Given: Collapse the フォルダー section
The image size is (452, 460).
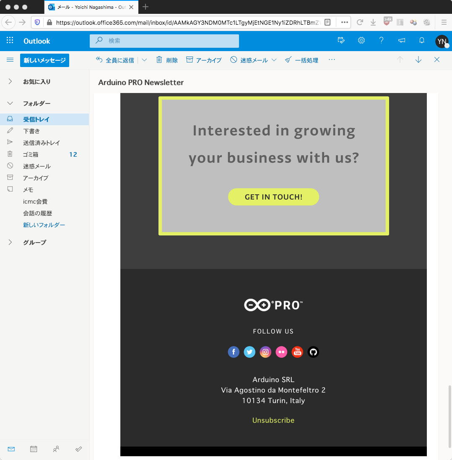Looking at the screenshot, I should click(10, 103).
